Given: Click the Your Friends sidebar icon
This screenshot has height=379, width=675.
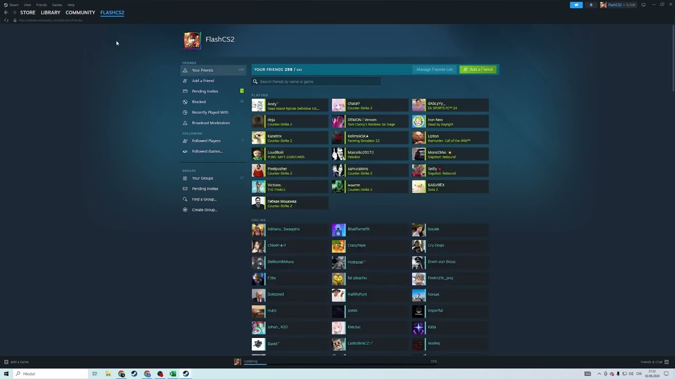Looking at the screenshot, I should pyautogui.click(x=185, y=70).
